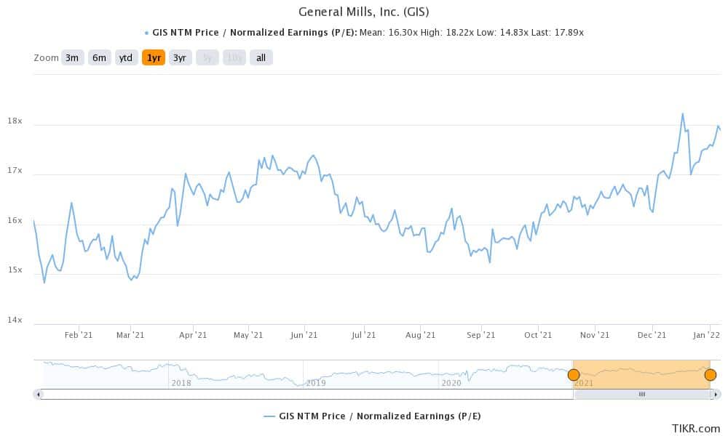Viewport: 728px width, 436px height.
Task: Click the Oct '21 axis label
Action: [x=538, y=335]
